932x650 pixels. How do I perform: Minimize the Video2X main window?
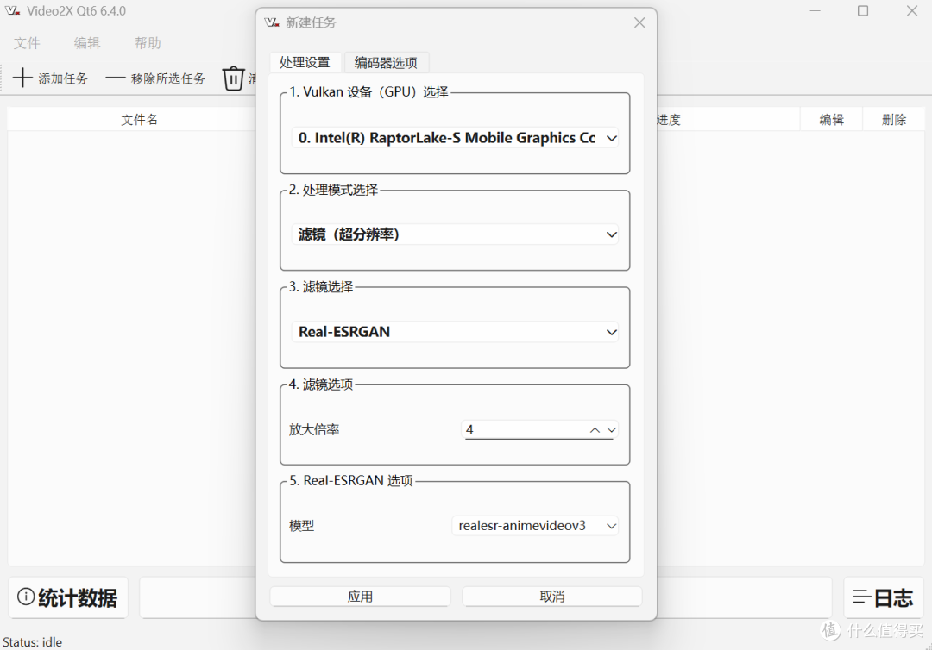click(815, 10)
